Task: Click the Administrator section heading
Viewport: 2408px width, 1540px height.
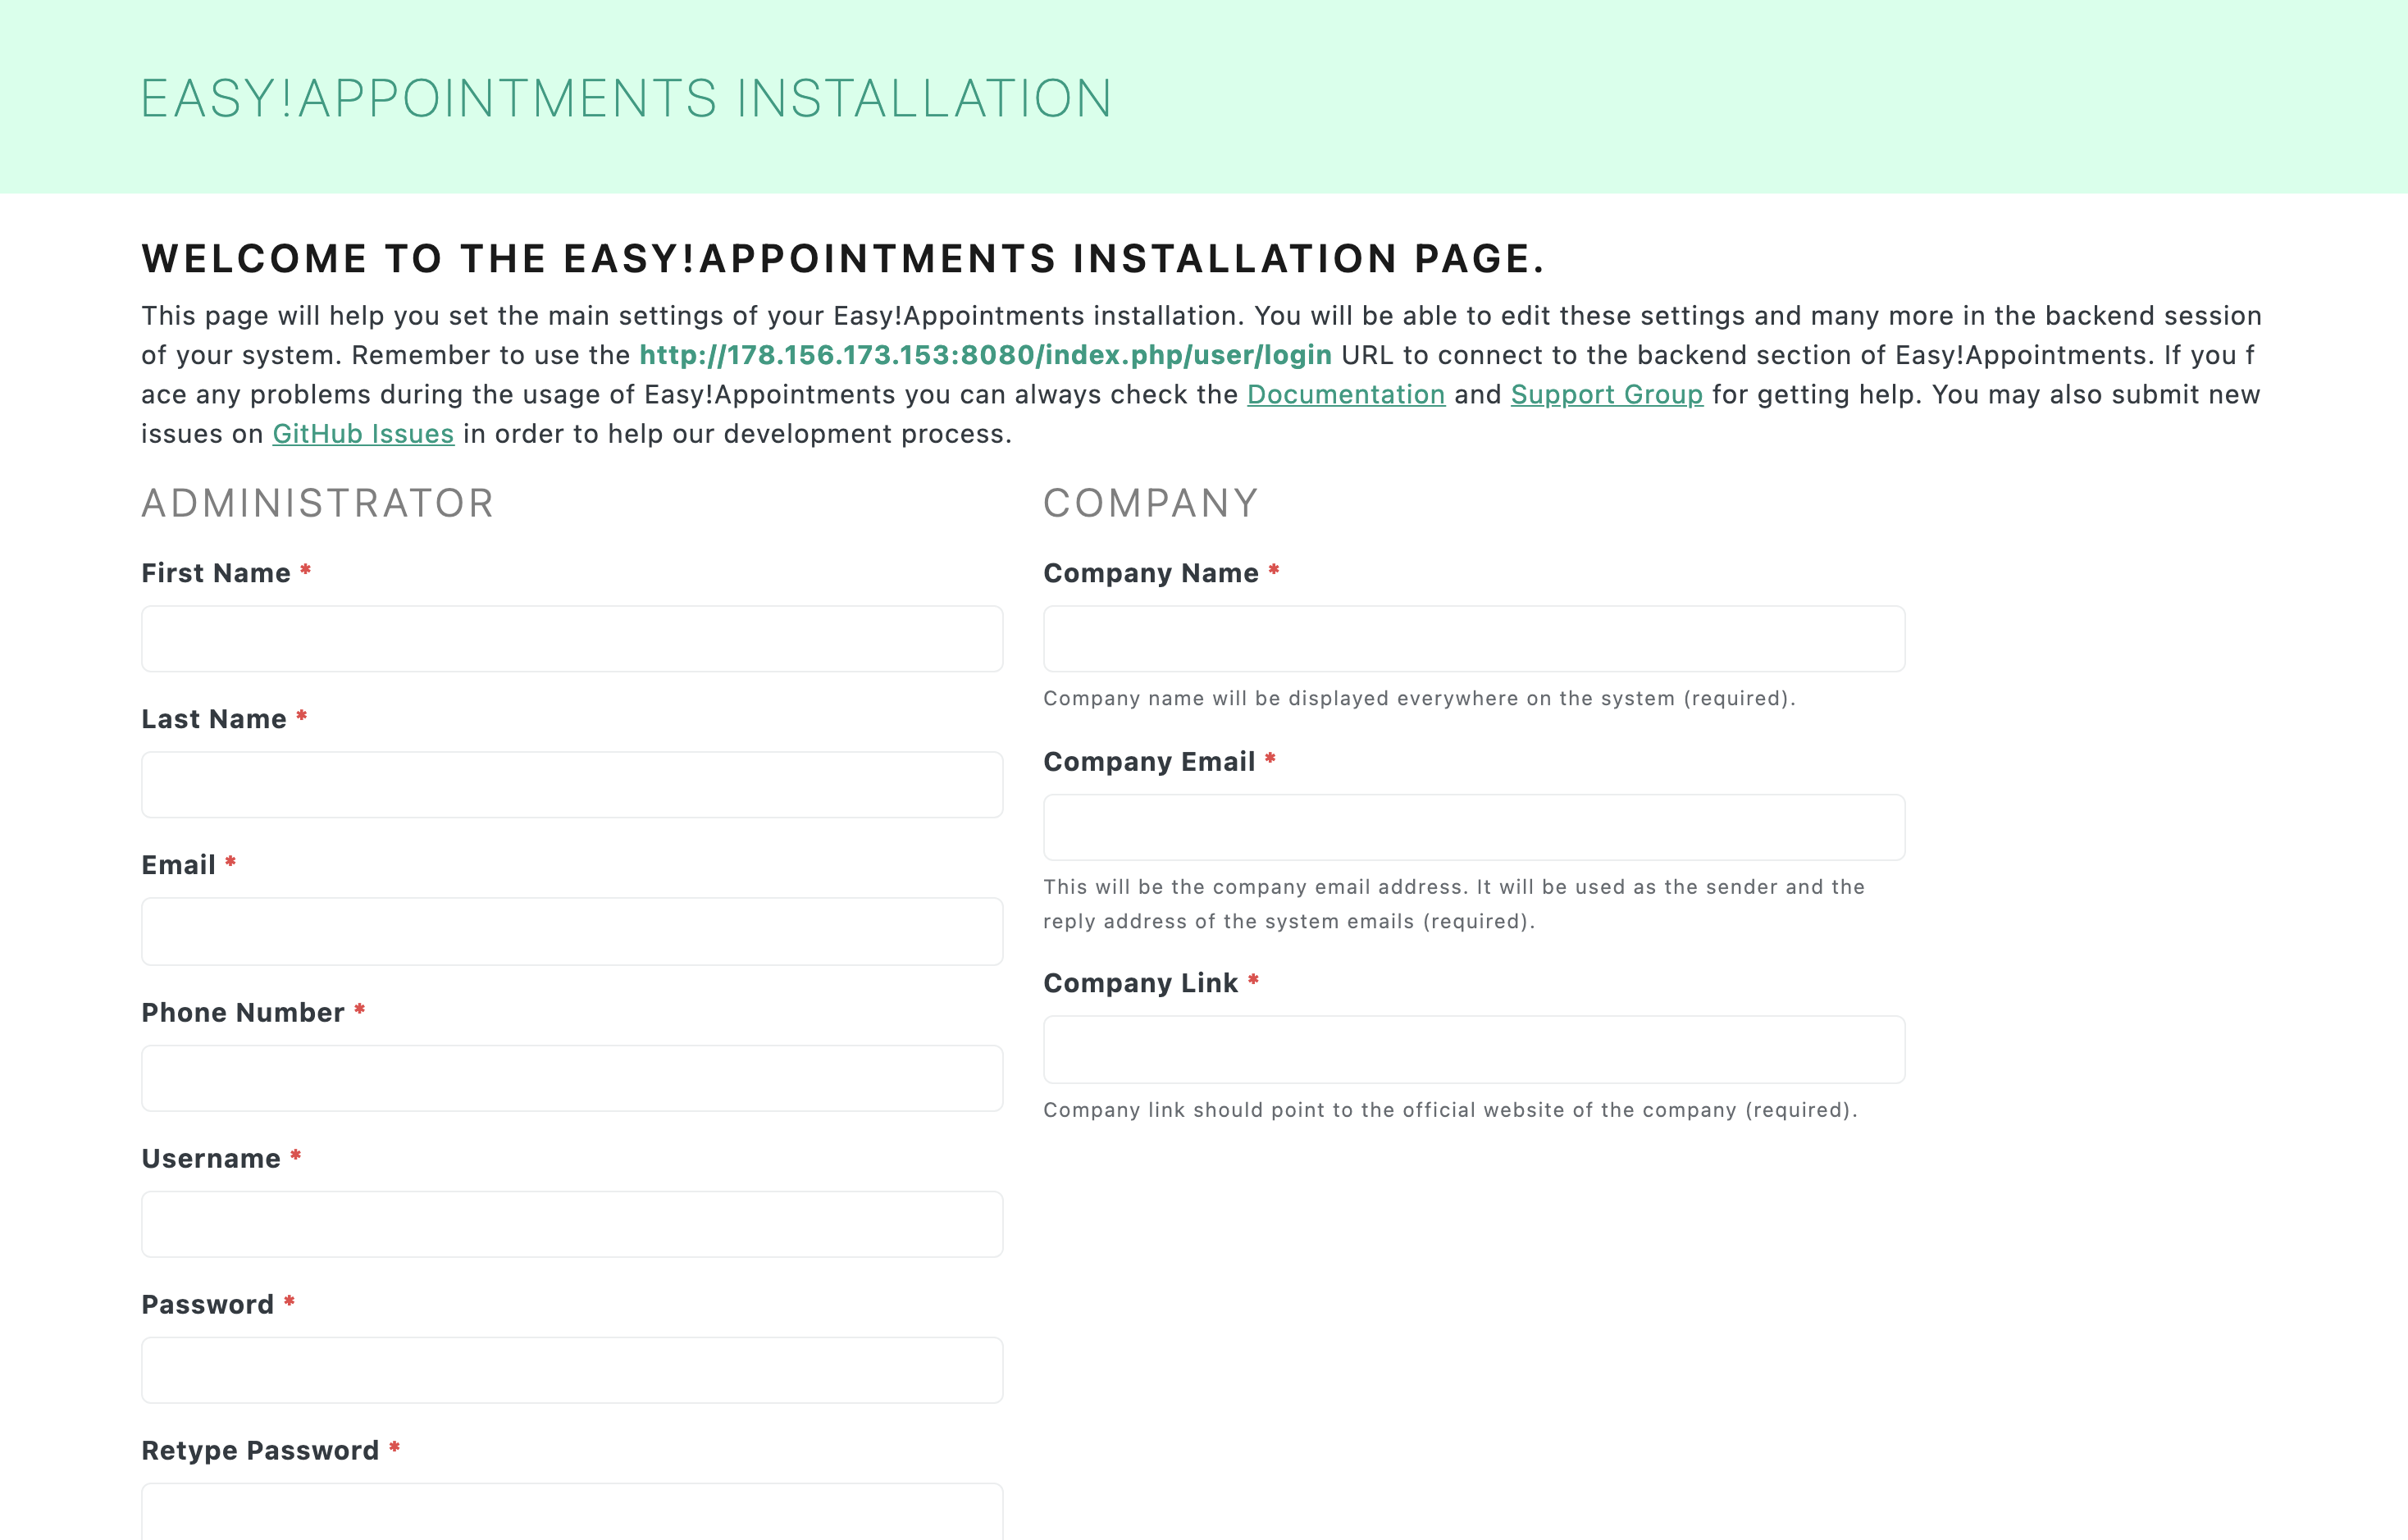Action: (318, 503)
